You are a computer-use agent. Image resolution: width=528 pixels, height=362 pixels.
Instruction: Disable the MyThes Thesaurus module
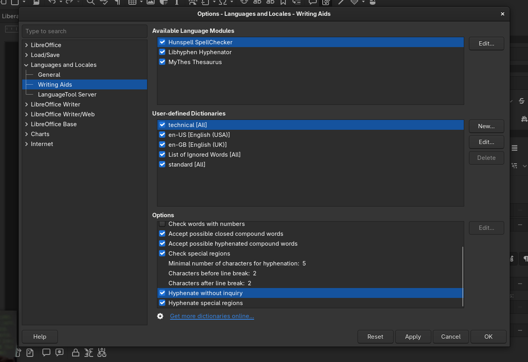[x=162, y=62]
